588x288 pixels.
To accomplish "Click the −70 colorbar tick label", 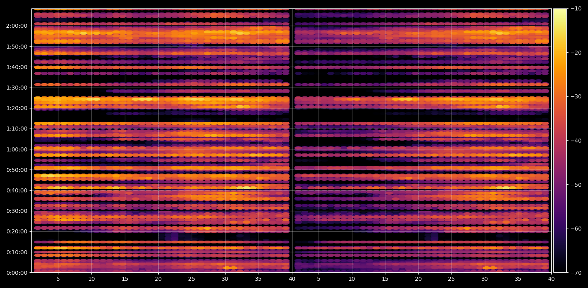I will [x=576, y=273].
